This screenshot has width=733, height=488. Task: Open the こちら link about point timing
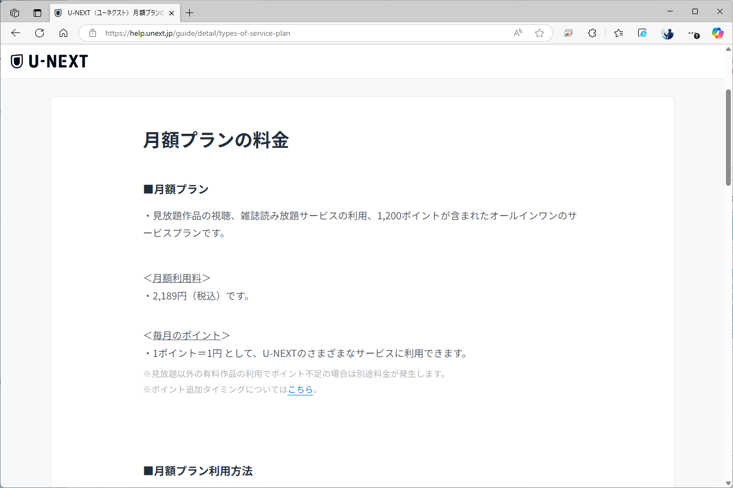point(300,389)
